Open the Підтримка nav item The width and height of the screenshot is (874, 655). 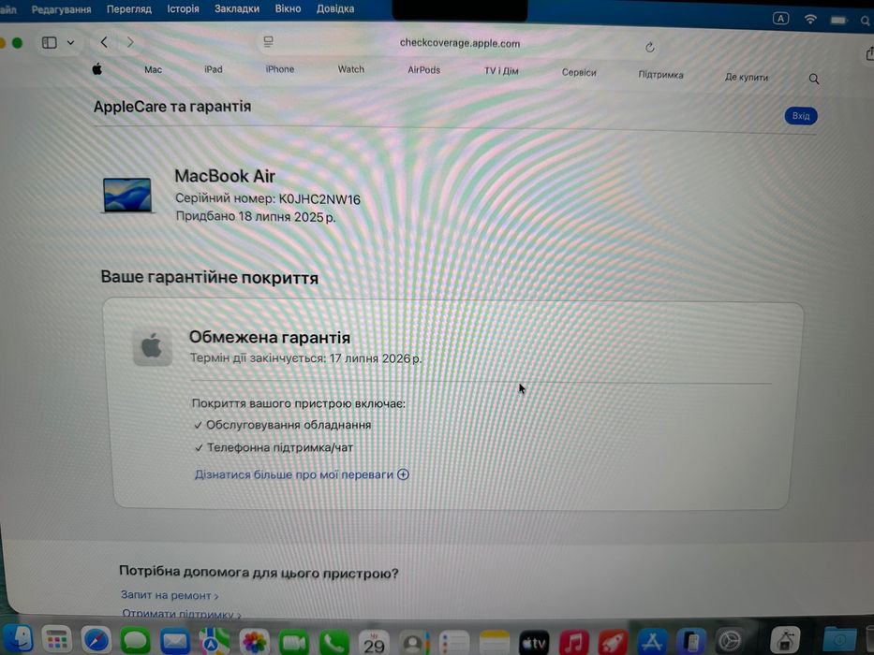coord(660,75)
